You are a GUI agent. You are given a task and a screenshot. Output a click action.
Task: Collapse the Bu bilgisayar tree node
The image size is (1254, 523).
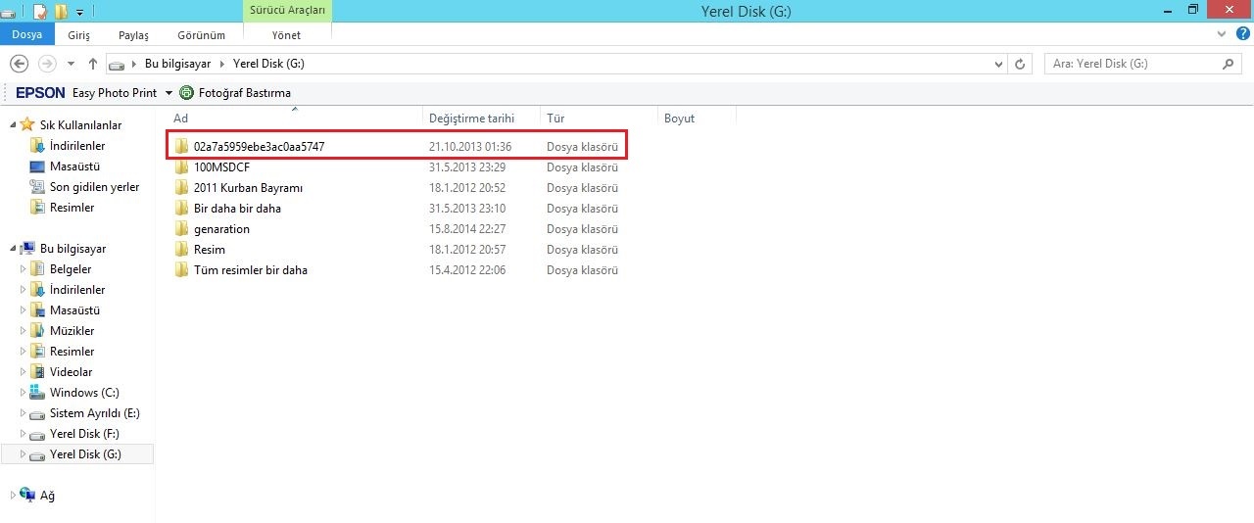pyautogui.click(x=13, y=249)
